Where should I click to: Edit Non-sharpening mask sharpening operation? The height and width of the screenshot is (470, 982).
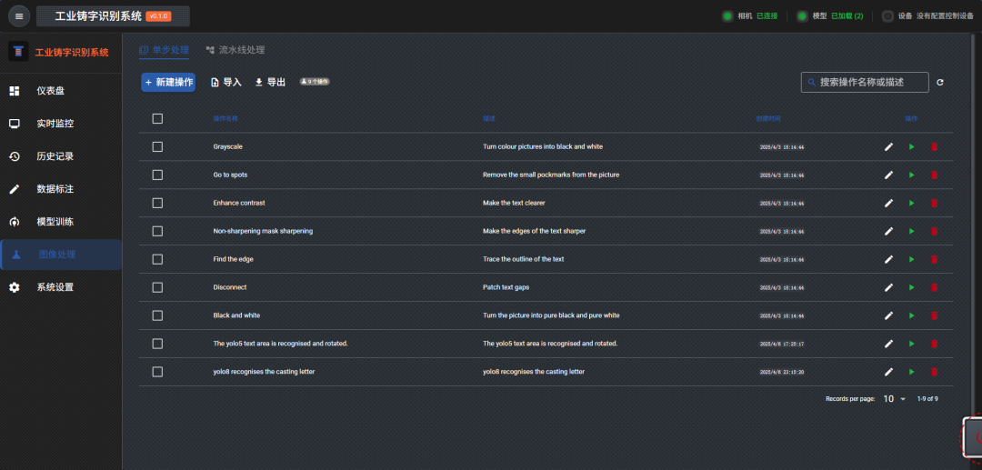[x=888, y=231]
